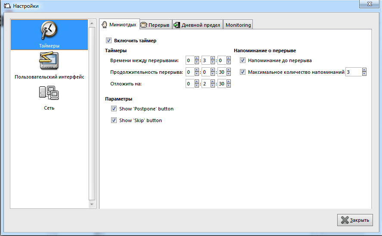The image size is (382, 236).
Task: Select the Миниотдых tab
Action: (120, 24)
